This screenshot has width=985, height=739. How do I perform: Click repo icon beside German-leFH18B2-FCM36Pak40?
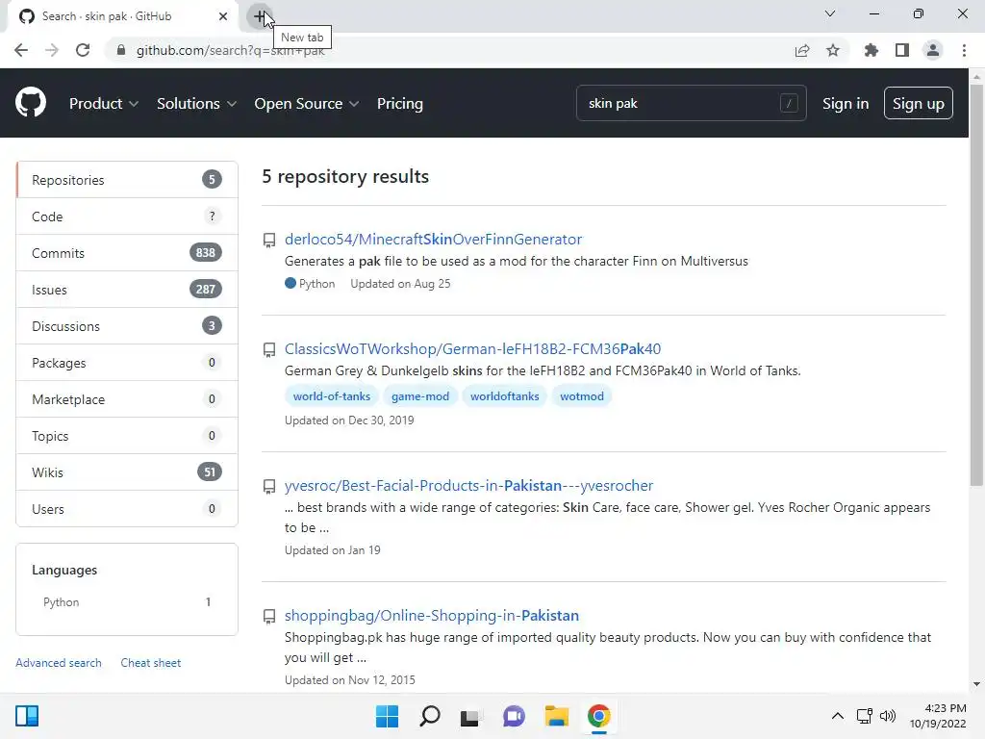(x=269, y=349)
